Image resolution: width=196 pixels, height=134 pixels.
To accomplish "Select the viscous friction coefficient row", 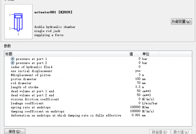I will 98,99.
